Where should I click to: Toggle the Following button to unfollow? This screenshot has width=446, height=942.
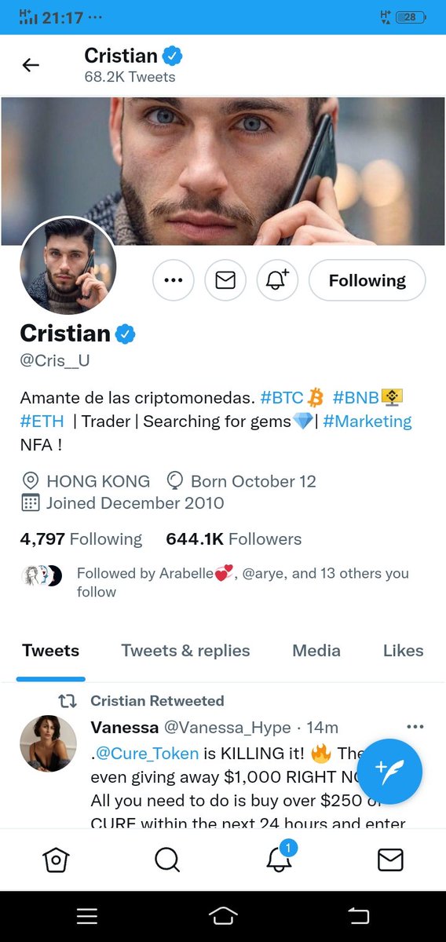(x=367, y=280)
